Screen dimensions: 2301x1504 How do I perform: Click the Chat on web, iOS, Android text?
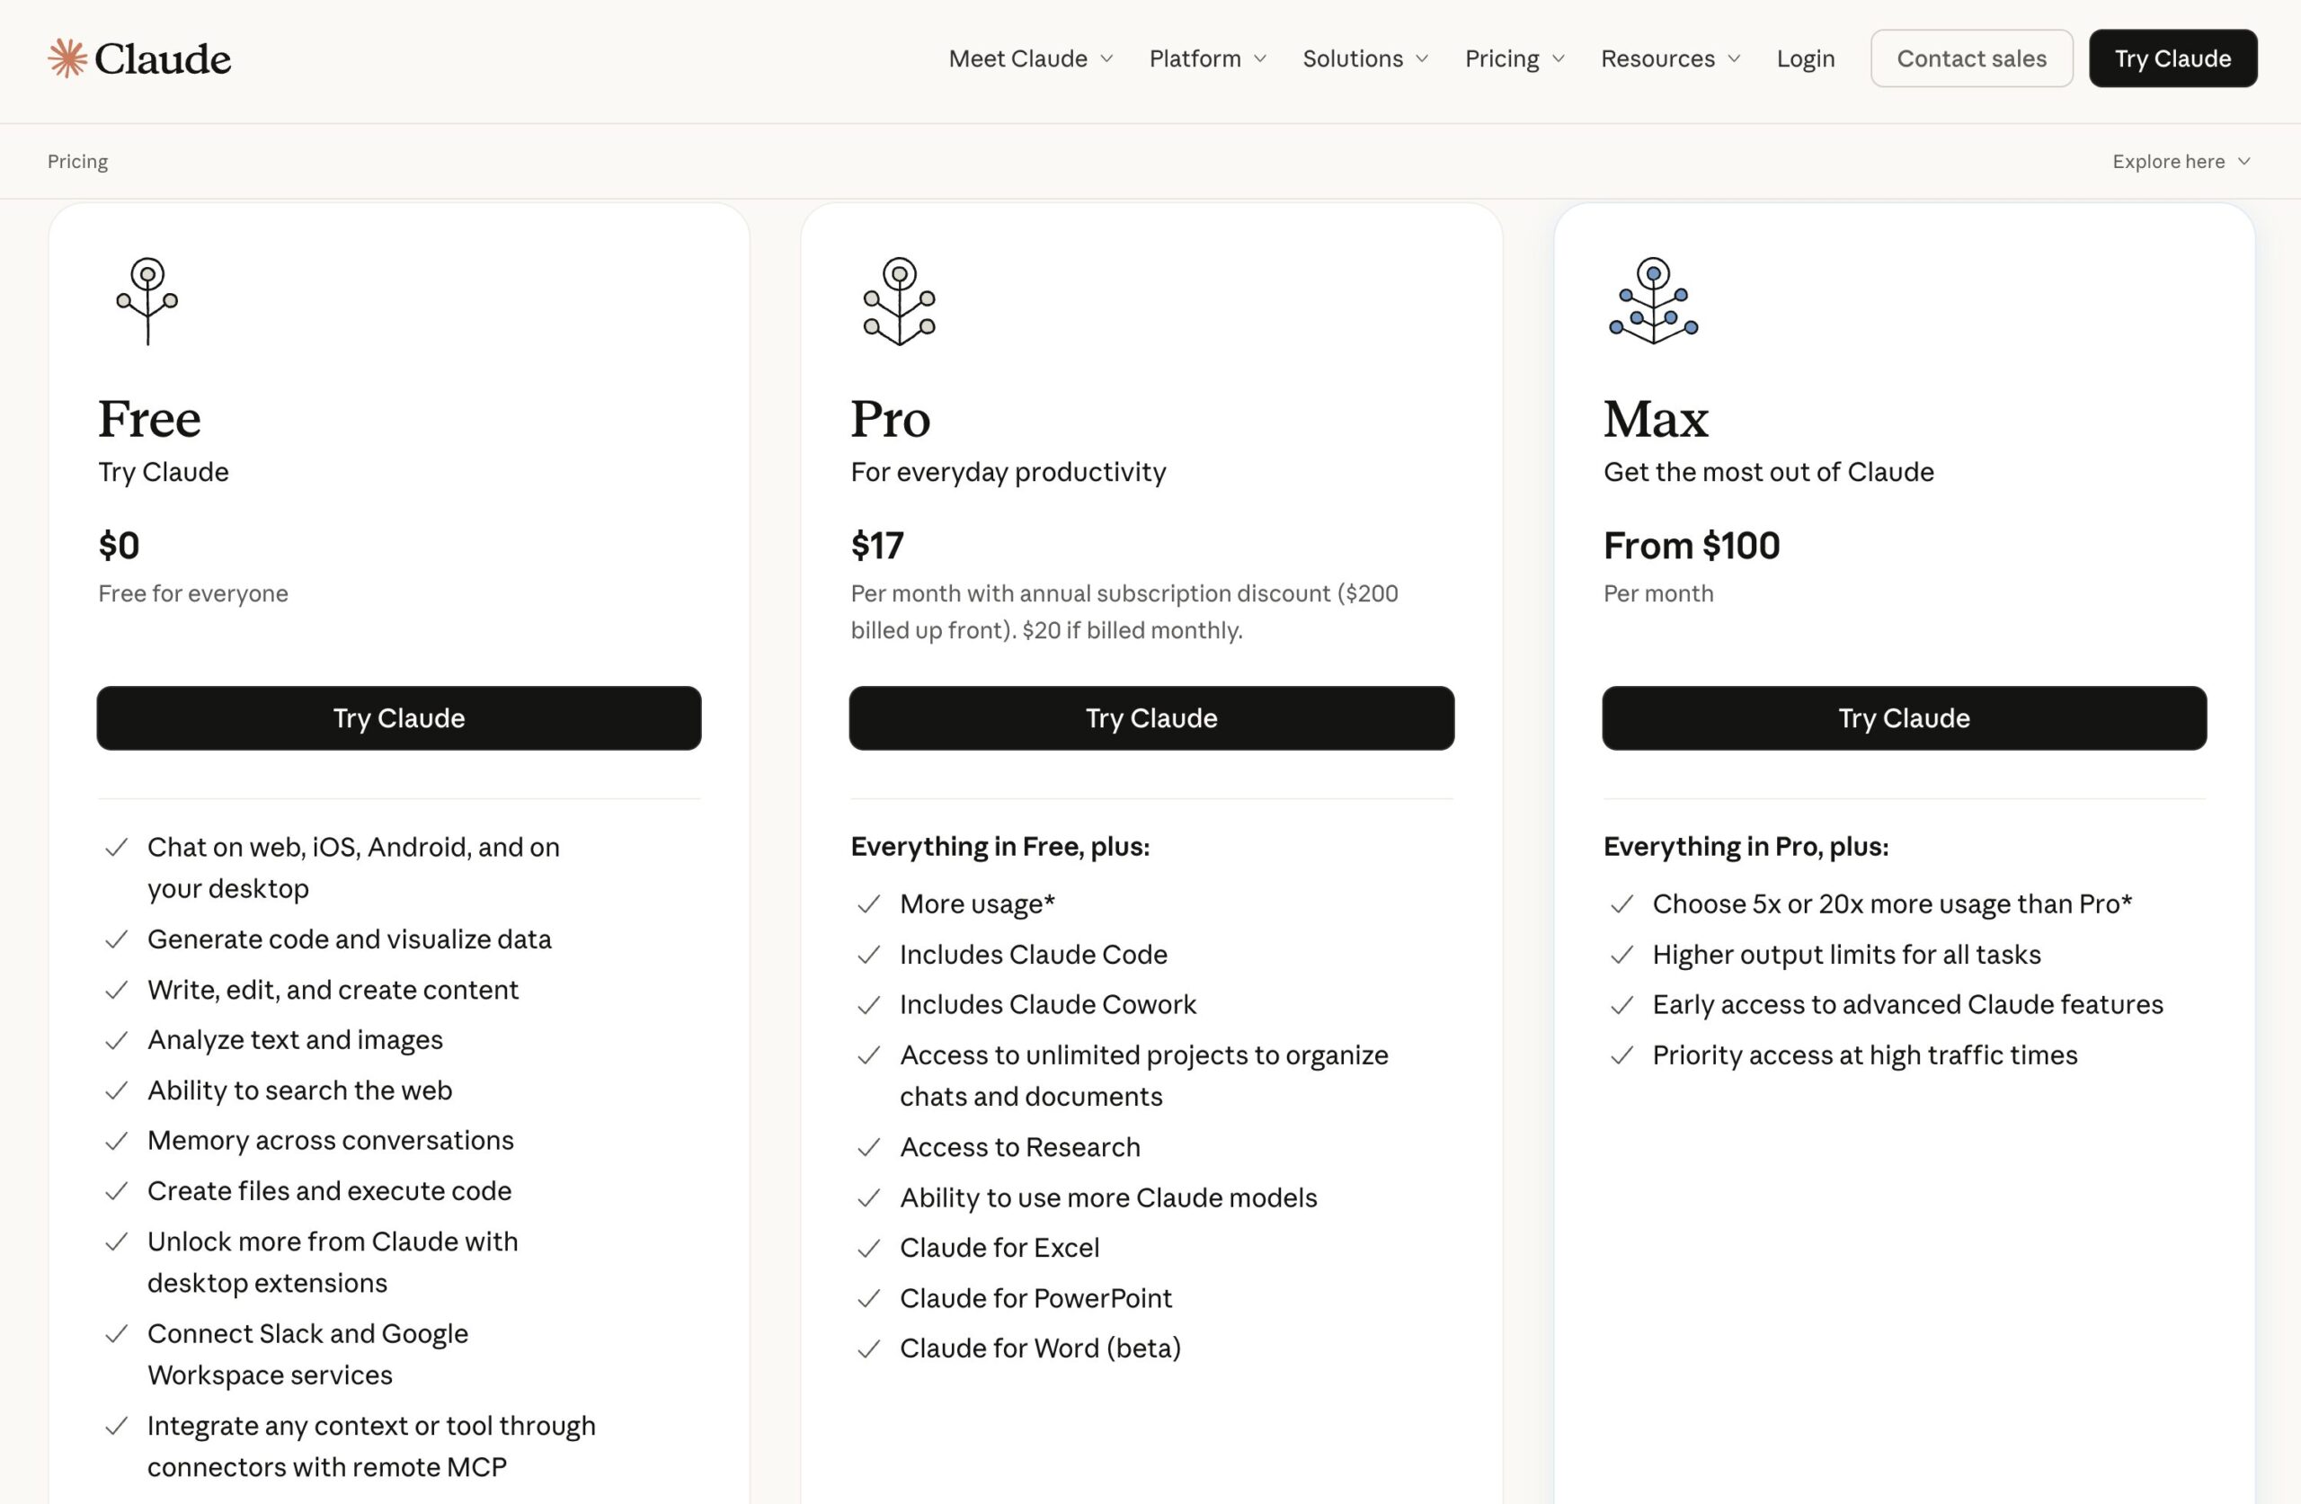(353, 868)
